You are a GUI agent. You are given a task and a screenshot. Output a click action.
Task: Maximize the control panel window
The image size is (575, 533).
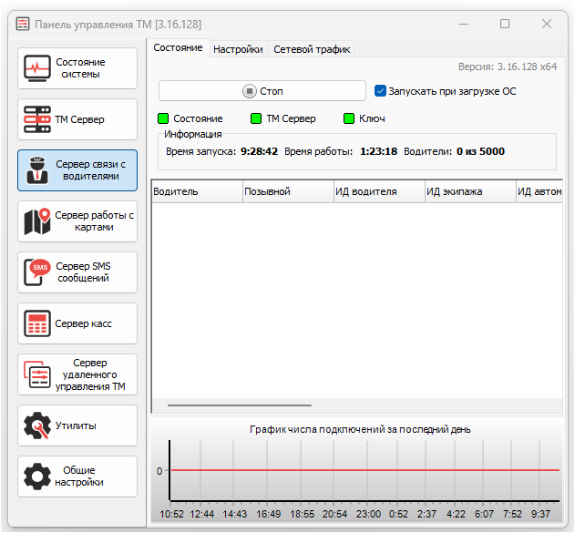click(505, 24)
